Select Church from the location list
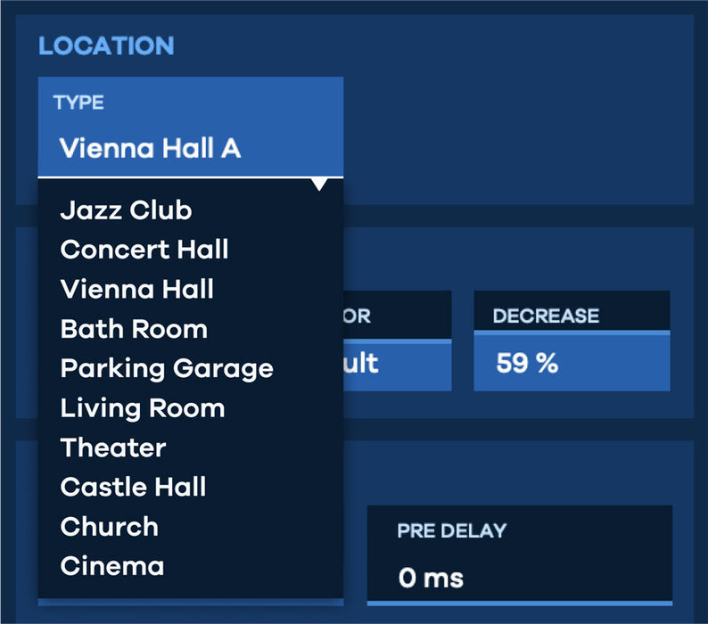Screen dimensions: 708x624 (x=110, y=527)
